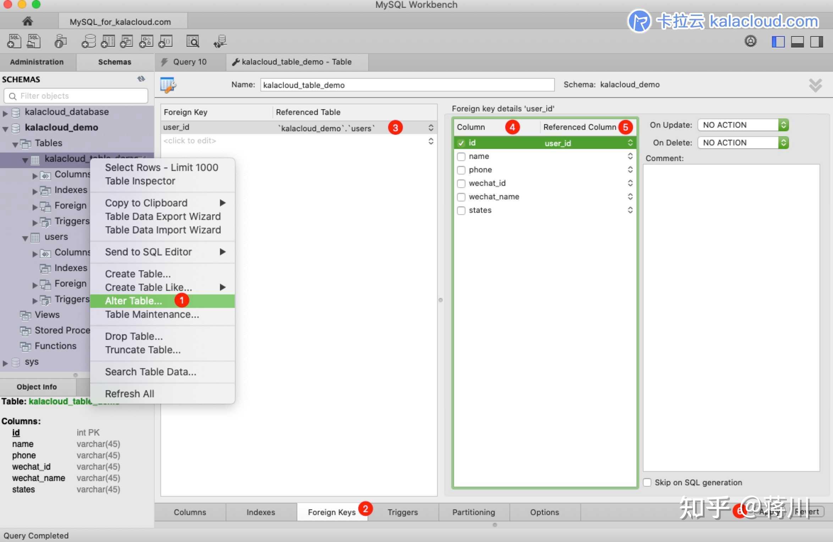Uncheck the id referenced column
833x542 pixels.
pos(461,143)
